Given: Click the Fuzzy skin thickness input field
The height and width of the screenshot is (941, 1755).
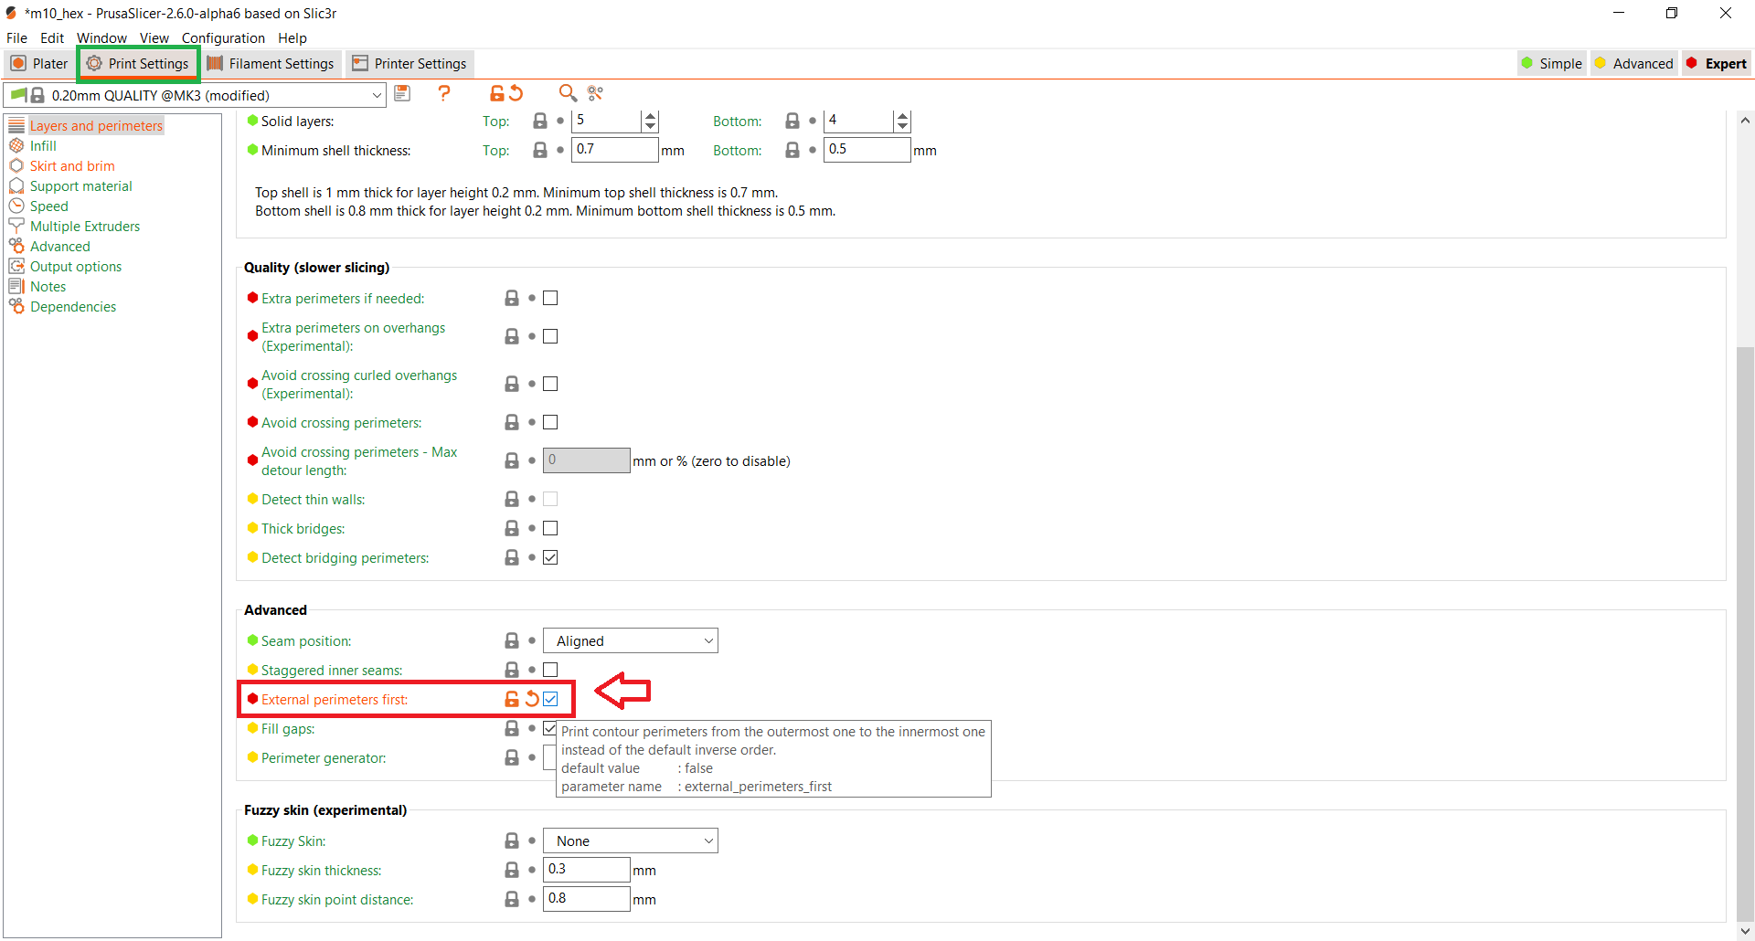Looking at the screenshot, I should click(586, 869).
